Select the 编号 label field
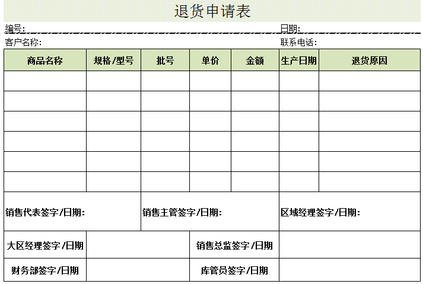 [15, 28]
